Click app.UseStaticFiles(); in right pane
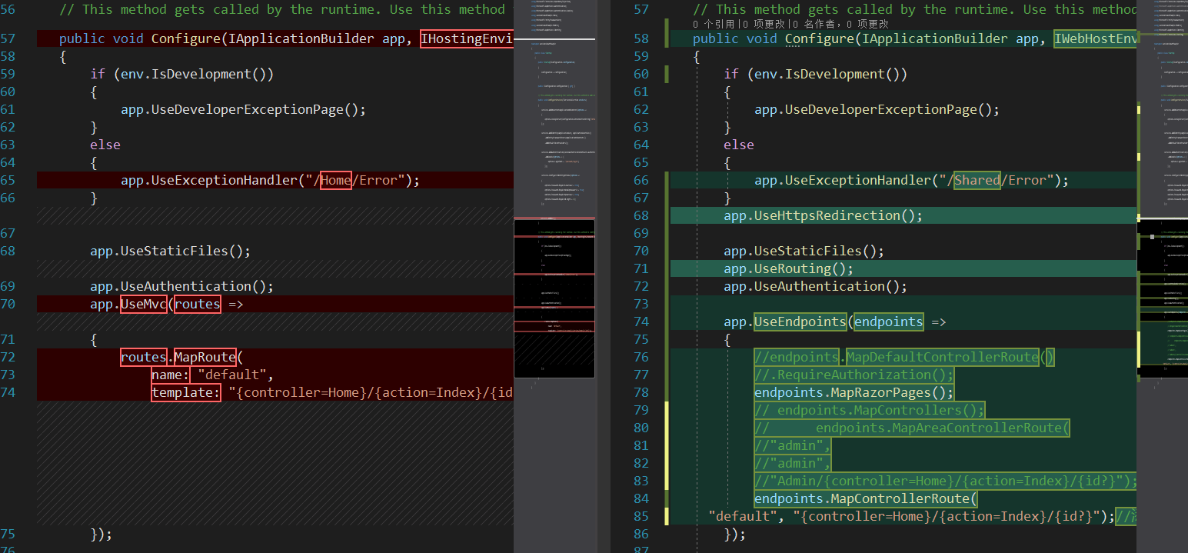Viewport: 1188px width, 553px height. coord(804,251)
